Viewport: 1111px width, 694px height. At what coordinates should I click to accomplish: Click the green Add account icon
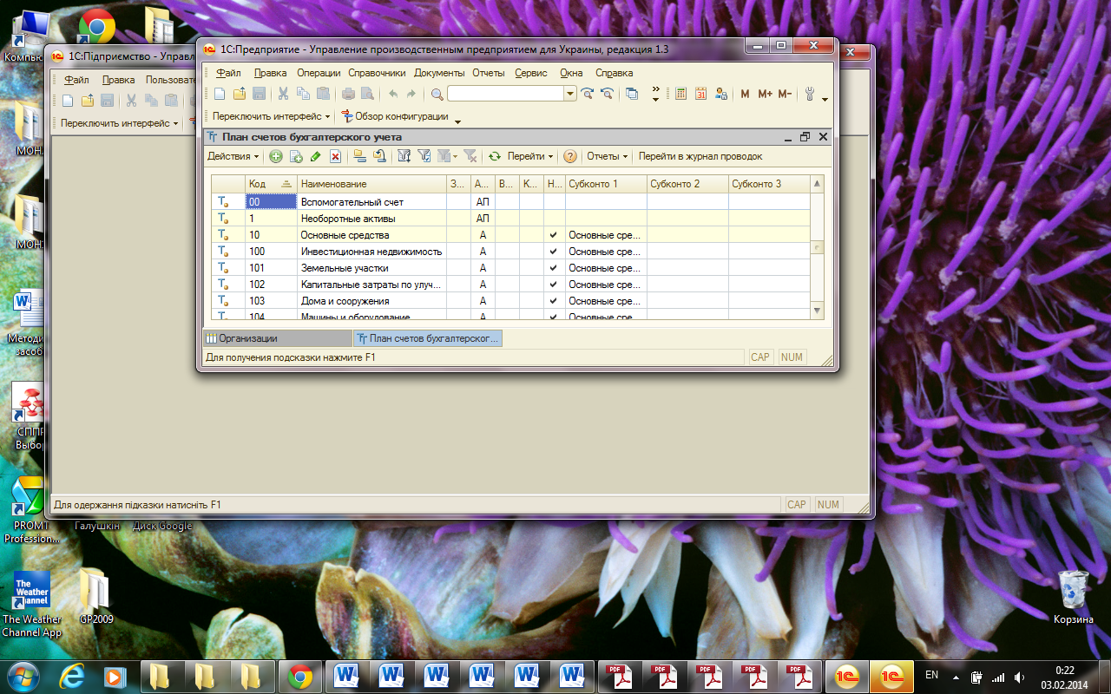[275, 156]
